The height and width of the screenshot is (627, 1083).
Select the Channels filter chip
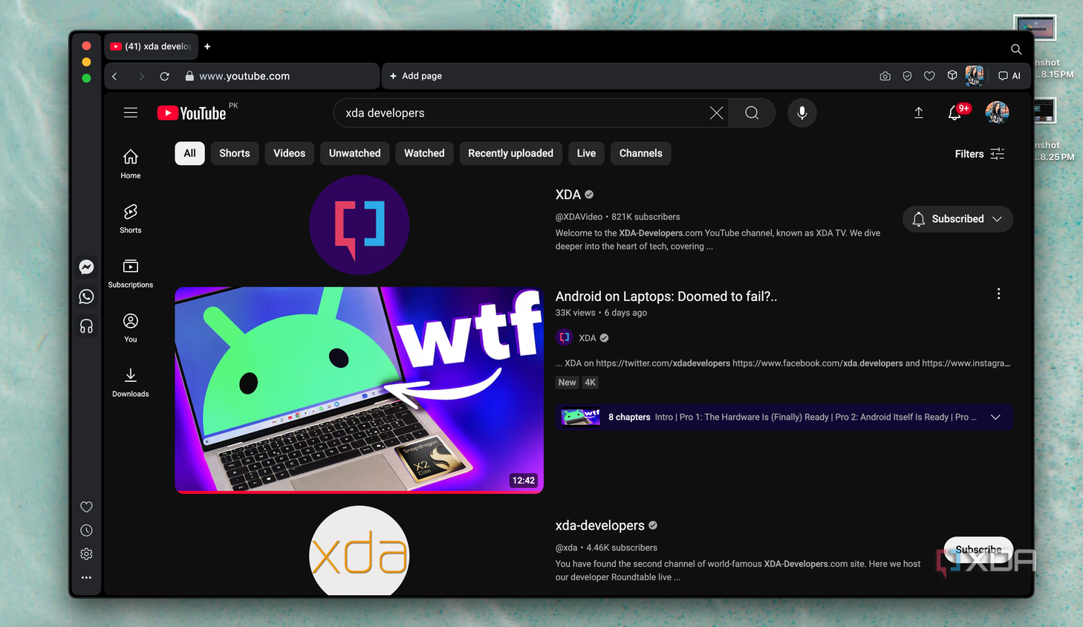640,153
